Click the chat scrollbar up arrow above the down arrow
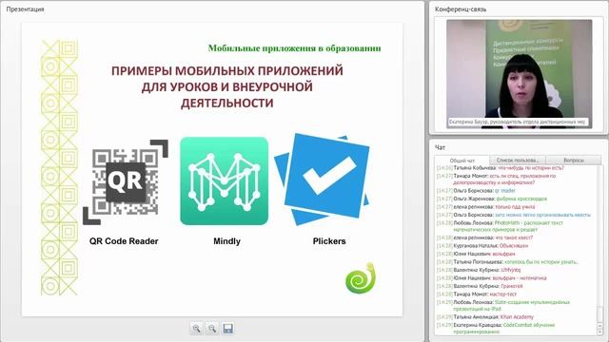The image size is (609, 342). point(600,325)
